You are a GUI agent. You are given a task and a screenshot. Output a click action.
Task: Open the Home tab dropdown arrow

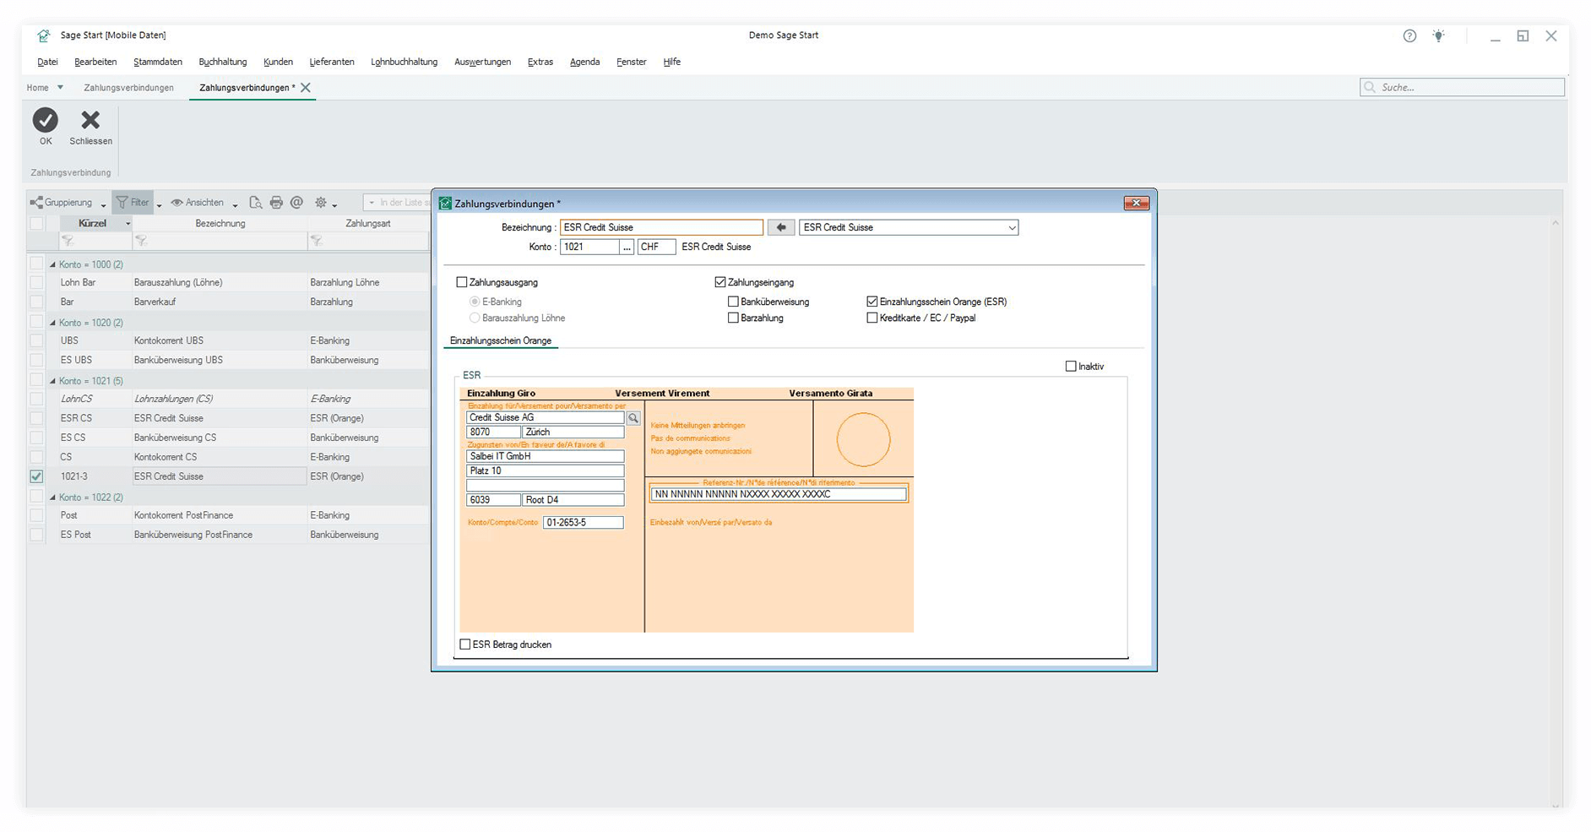coord(60,88)
